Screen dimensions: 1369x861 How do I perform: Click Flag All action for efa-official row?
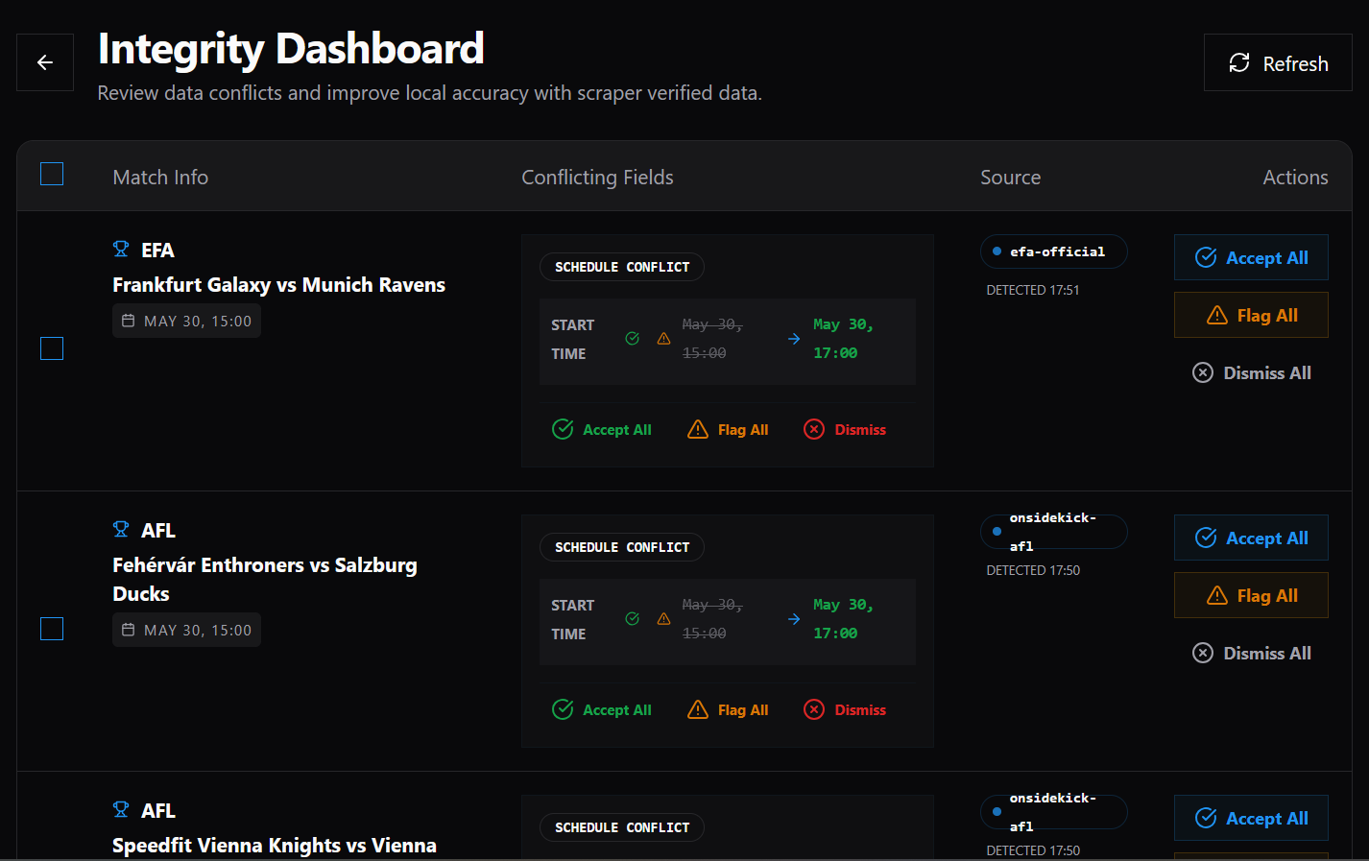(x=1251, y=315)
